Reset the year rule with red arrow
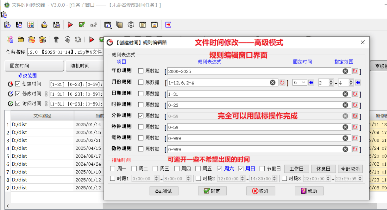 point(355,71)
